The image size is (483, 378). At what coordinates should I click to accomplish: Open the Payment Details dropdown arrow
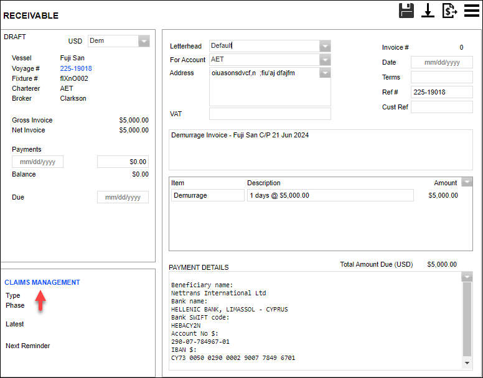[x=467, y=277]
